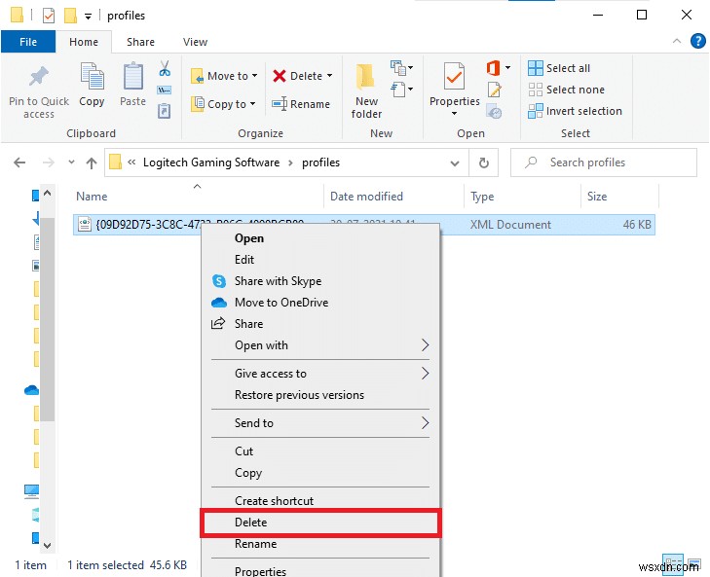Choose Rename in the context menu
Screen dimensions: 710x577
click(x=320, y=544)
